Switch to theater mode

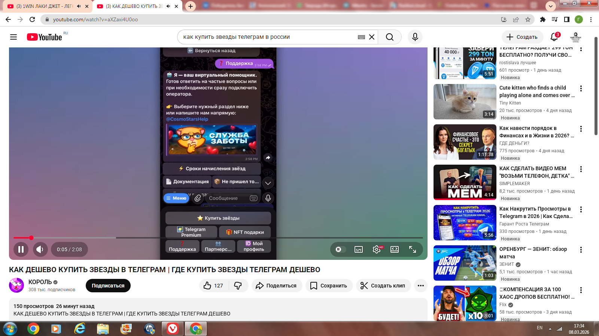tap(395, 249)
